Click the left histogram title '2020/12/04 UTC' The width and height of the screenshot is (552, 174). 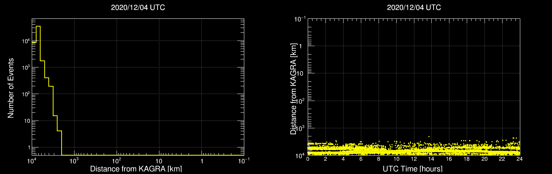click(x=138, y=7)
